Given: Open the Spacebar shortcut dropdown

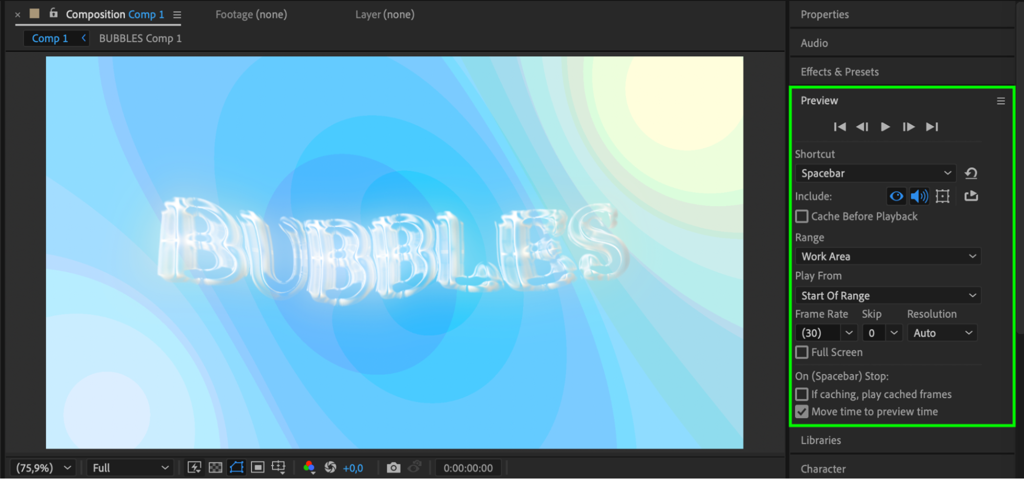Looking at the screenshot, I should [x=875, y=173].
